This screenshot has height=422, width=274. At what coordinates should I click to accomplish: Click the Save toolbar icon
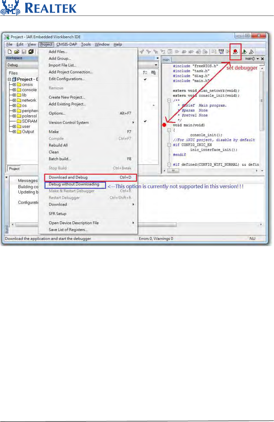tap(24, 51)
